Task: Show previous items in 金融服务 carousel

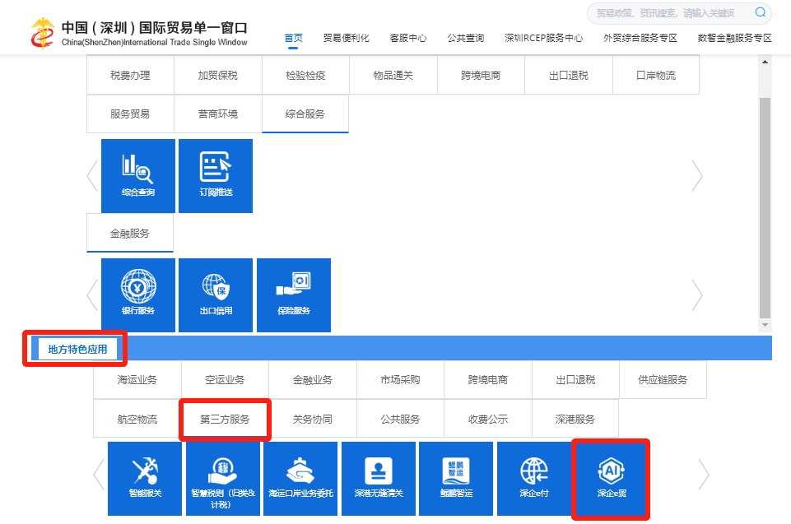Action: [x=92, y=295]
